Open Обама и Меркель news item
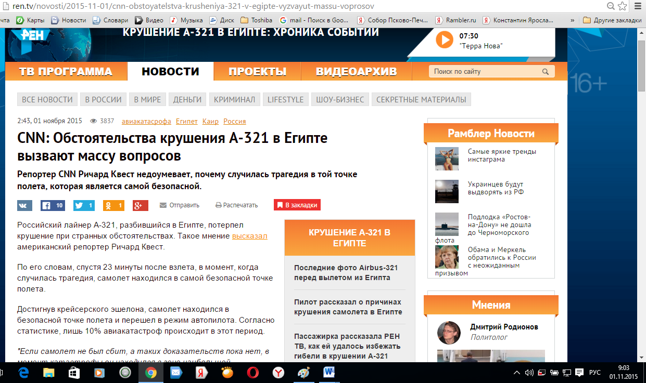The height and width of the screenshot is (383, 646). (502, 257)
